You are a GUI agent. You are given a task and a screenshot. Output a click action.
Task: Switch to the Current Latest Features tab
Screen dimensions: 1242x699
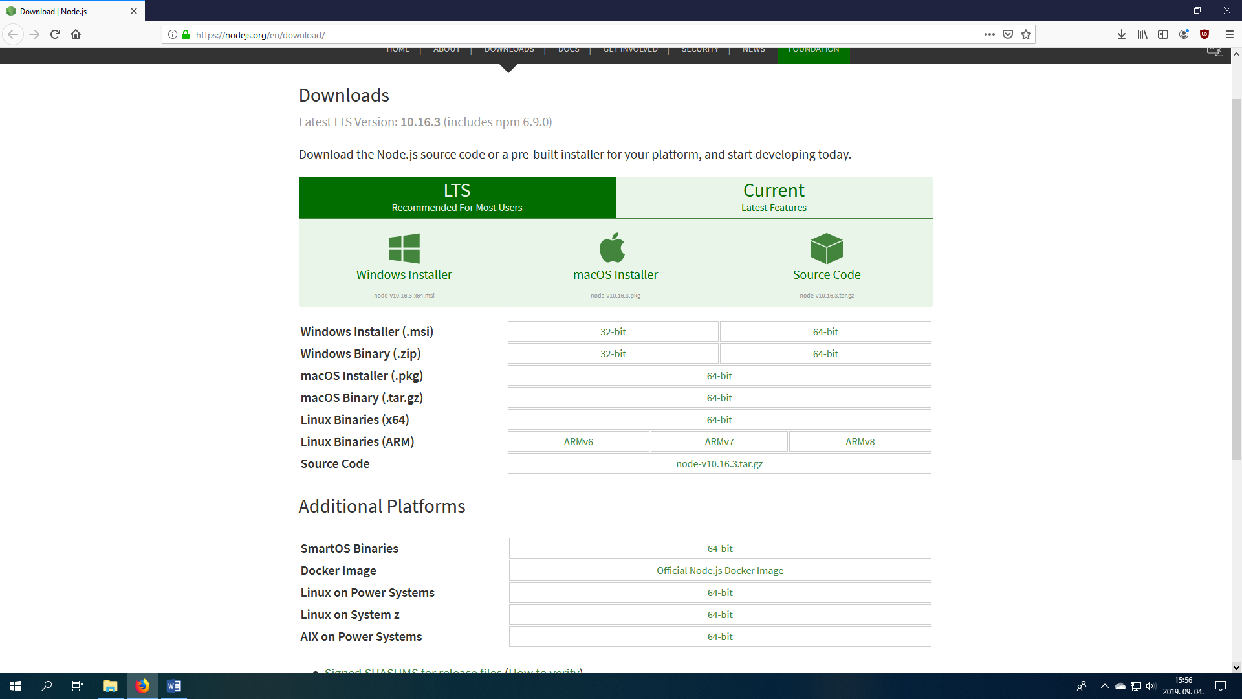point(774,197)
